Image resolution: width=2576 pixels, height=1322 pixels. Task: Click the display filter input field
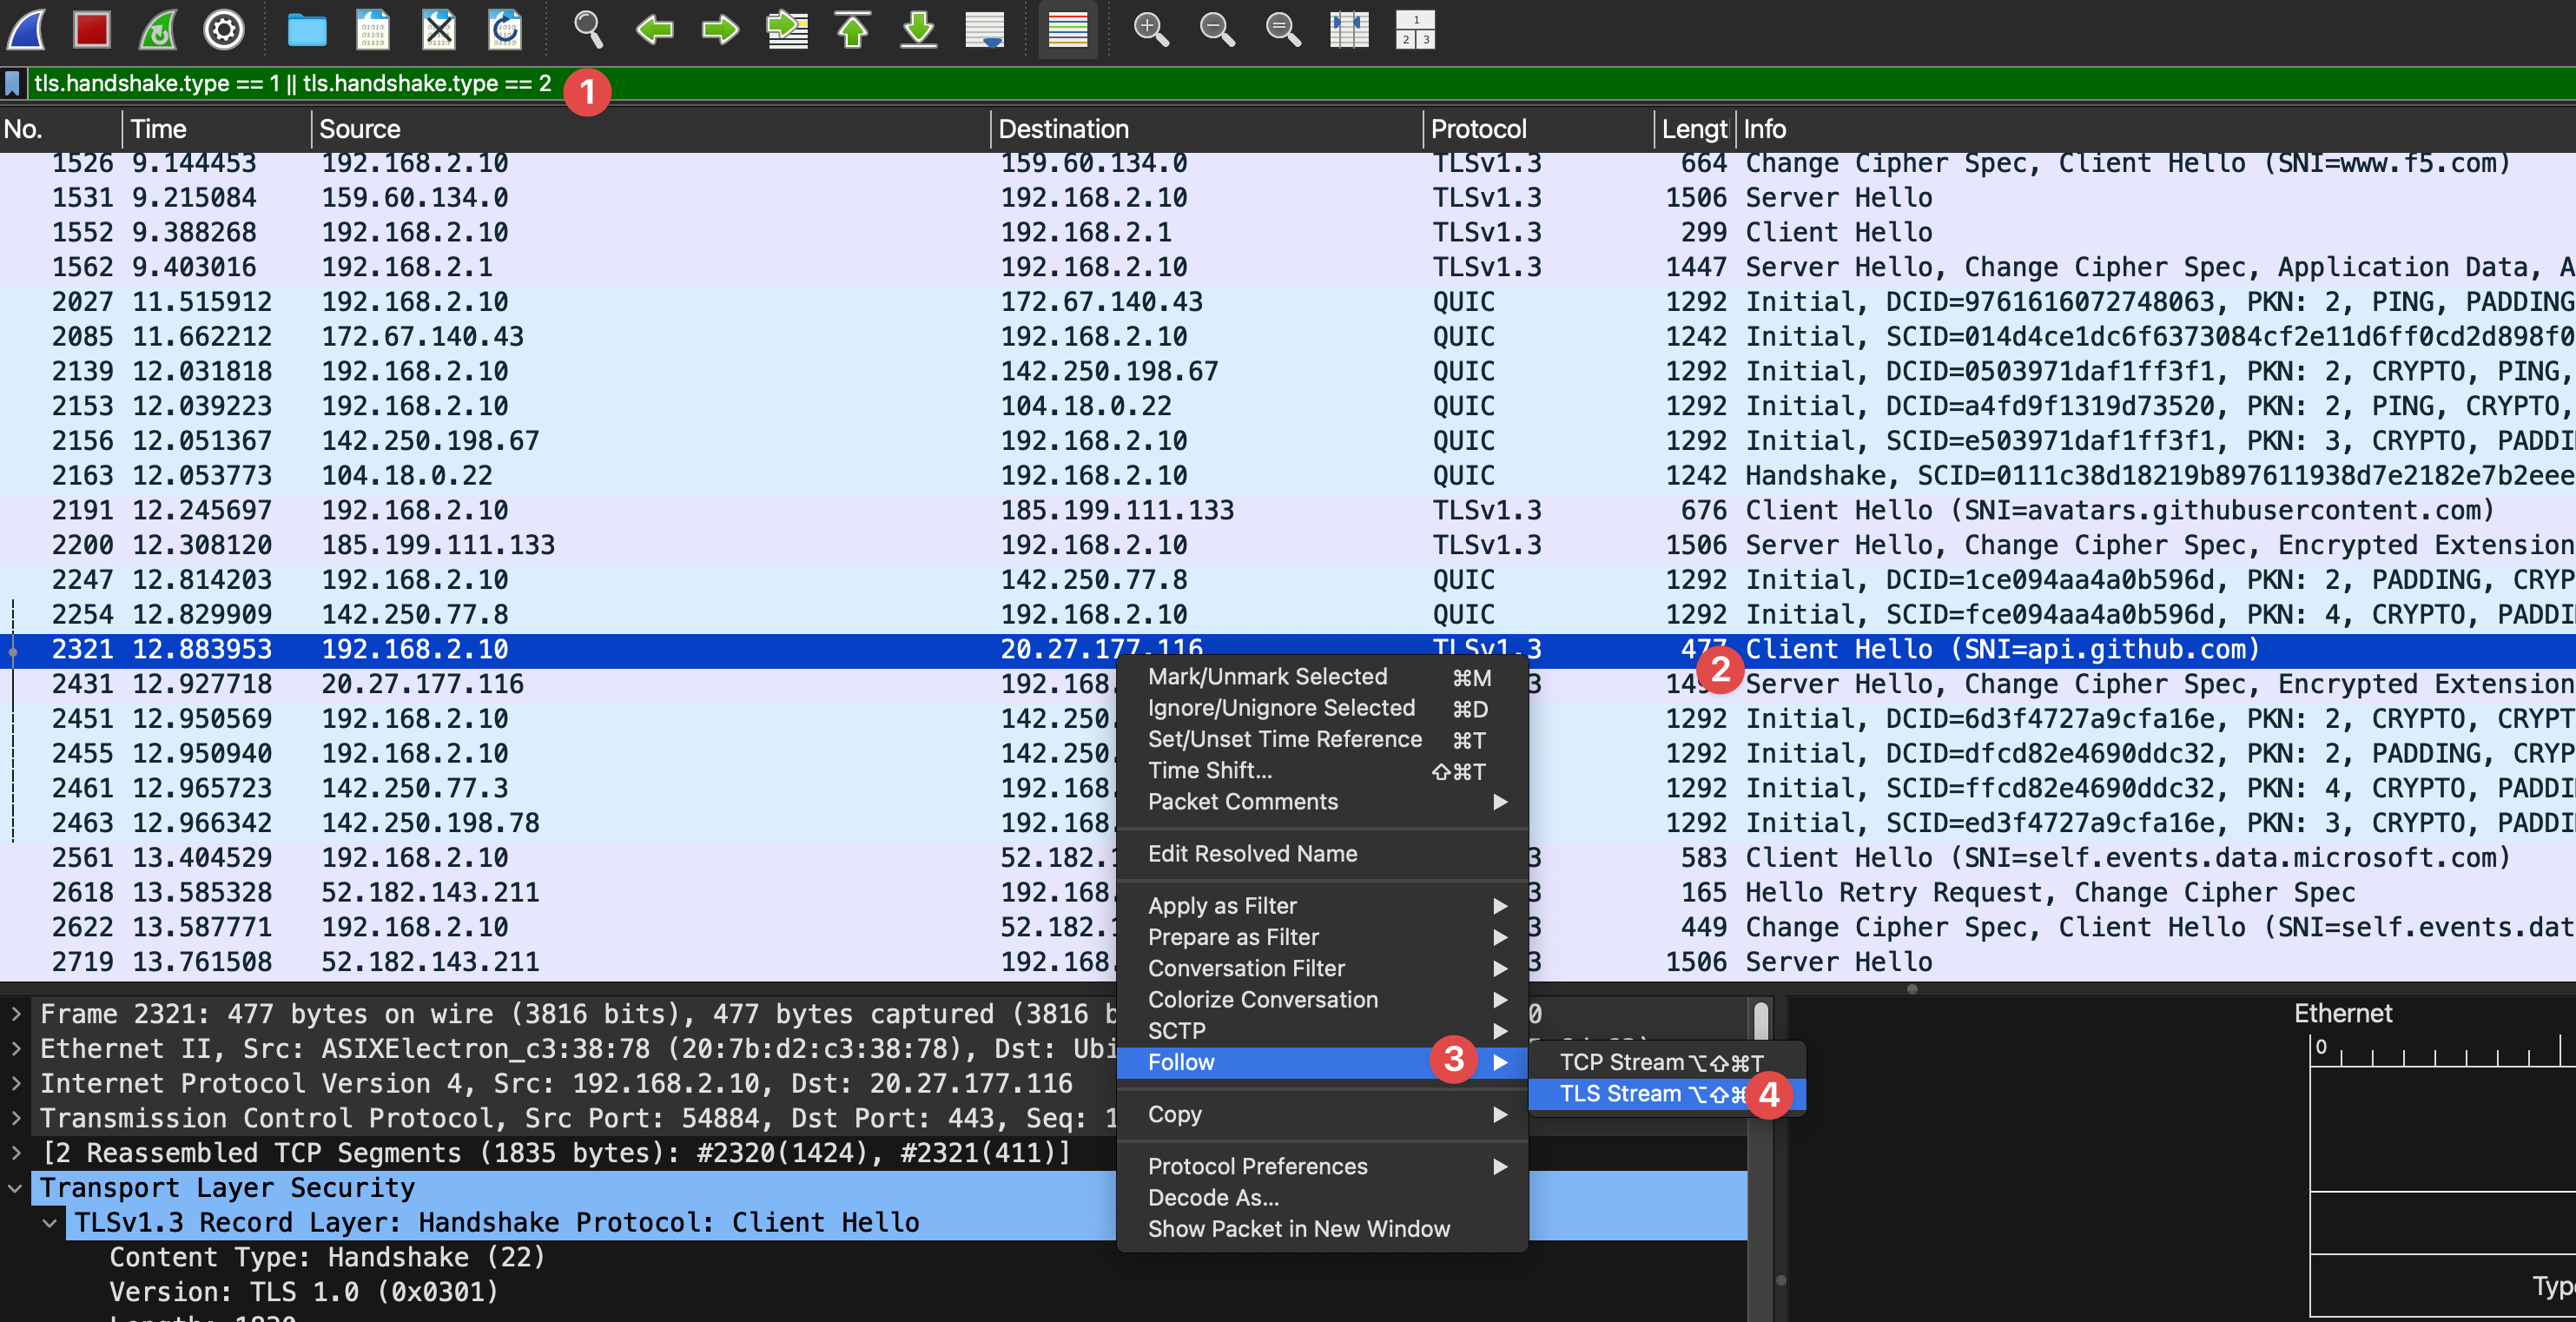point(300,83)
